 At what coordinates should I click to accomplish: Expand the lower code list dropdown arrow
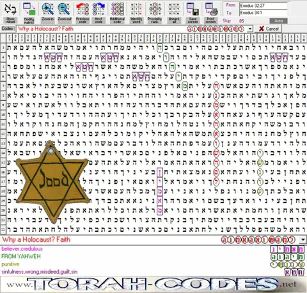click(303, 240)
